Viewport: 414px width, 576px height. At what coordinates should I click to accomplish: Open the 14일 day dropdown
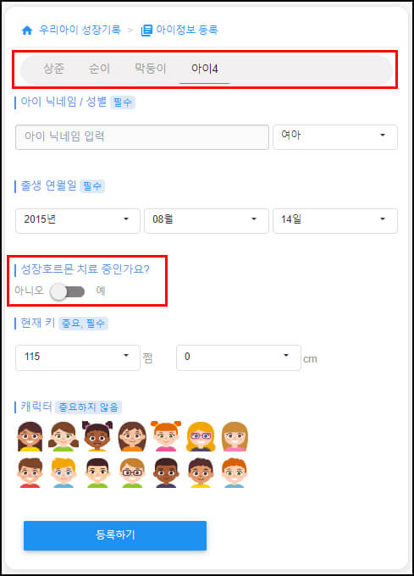[335, 221]
